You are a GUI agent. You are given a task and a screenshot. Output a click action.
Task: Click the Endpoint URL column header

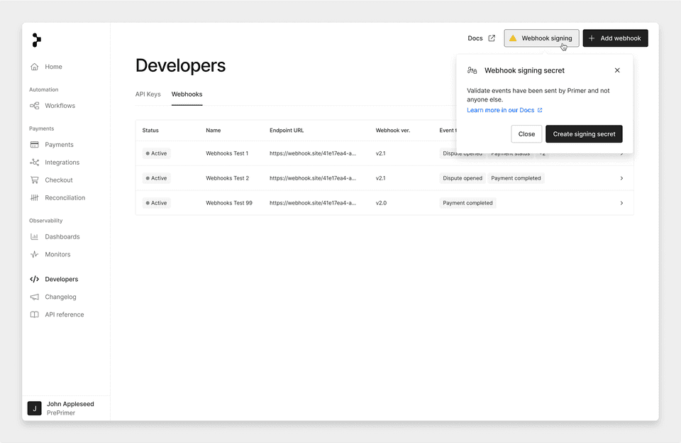tap(287, 131)
